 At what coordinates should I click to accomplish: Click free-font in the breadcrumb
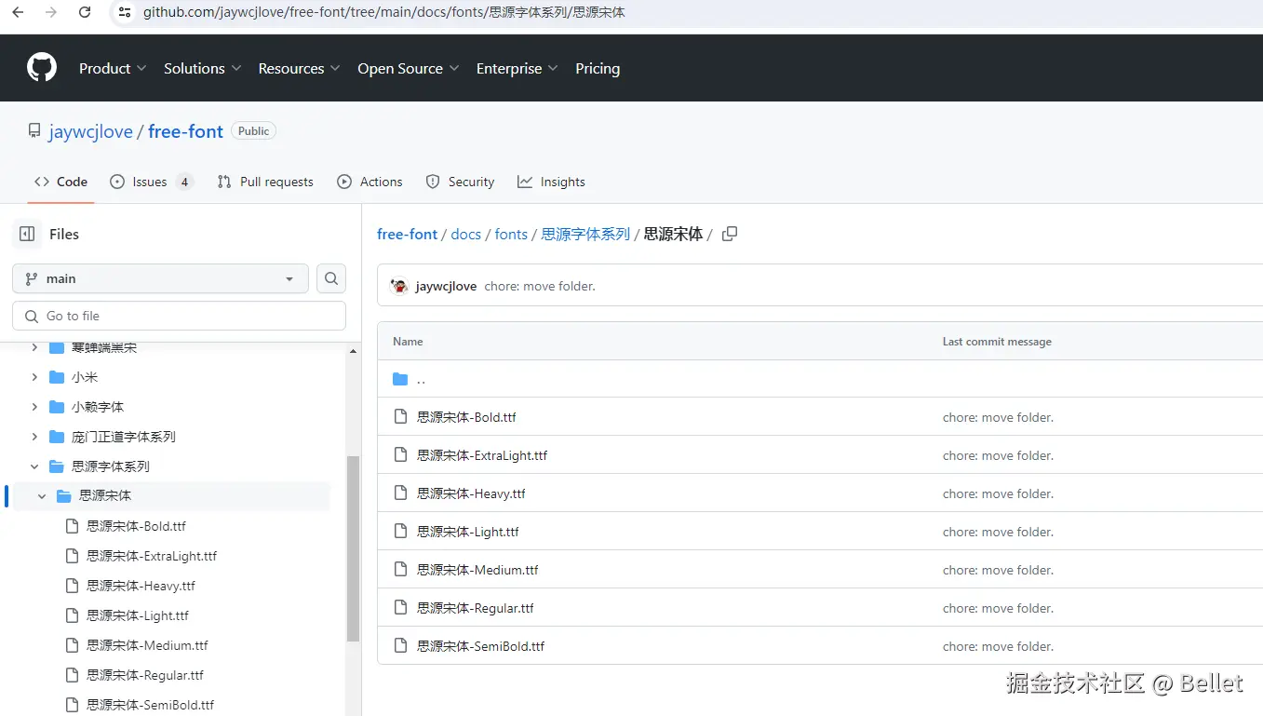(x=407, y=234)
